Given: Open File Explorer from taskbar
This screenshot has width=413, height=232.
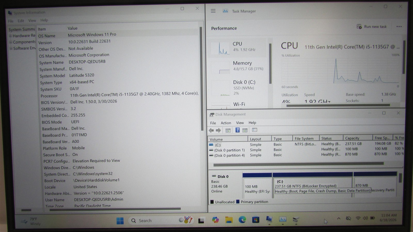Looking at the screenshot, I should click(x=229, y=220).
